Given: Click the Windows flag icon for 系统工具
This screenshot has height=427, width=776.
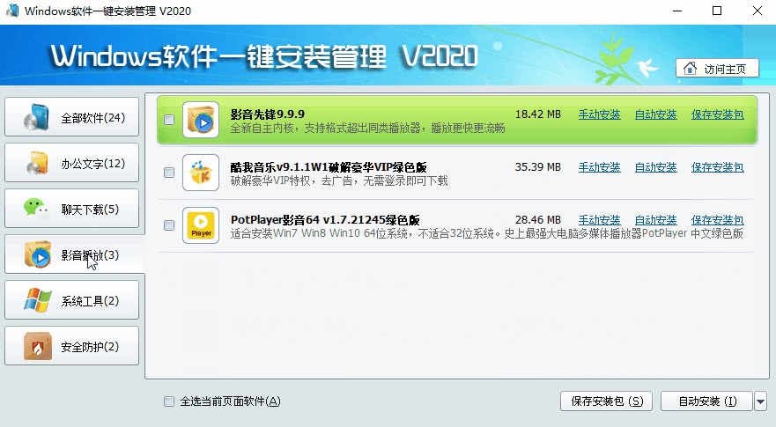Looking at the screenshot, I should [38, 300].
